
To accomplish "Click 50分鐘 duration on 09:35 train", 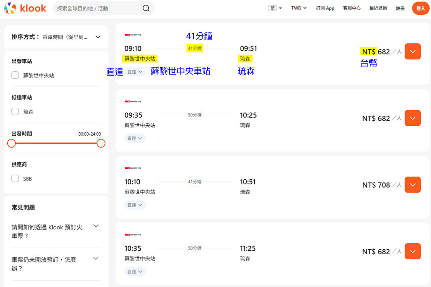I will [195, 115].
